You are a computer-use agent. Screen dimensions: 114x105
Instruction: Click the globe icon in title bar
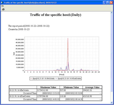click(x=2, y=3)
